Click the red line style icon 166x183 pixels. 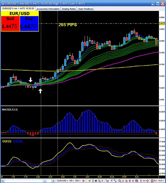(155, 181)
